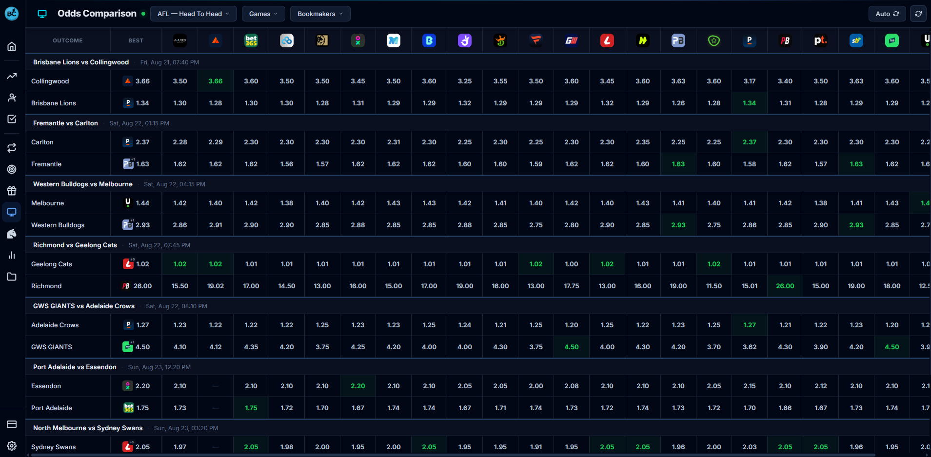The height and width of the screenshot is (457, 931).
Task: Select Richmond odds of 17.75
Action: point(572,286)
